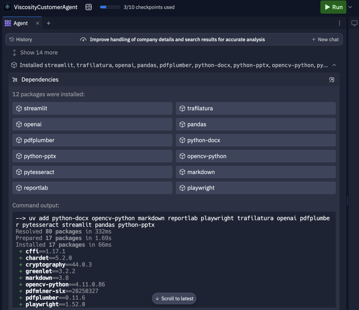Click the checkpoints usage progress bar
359x310 pixels.
110,7
